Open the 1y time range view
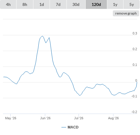 tap(115, 4)
